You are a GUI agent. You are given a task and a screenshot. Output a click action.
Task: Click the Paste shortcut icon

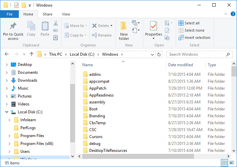56,38
